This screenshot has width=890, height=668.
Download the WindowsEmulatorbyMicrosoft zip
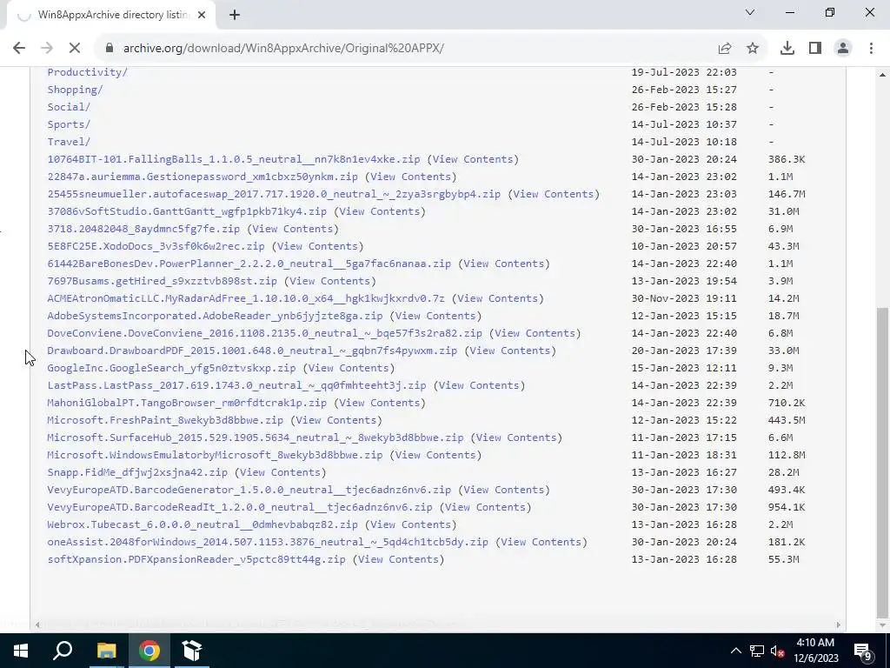pos(216,455)
